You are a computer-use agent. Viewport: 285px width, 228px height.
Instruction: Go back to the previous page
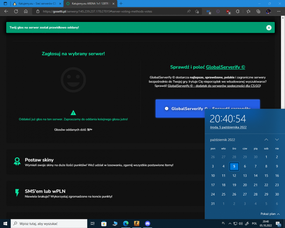pyautogui.click(x=6, y=11)
